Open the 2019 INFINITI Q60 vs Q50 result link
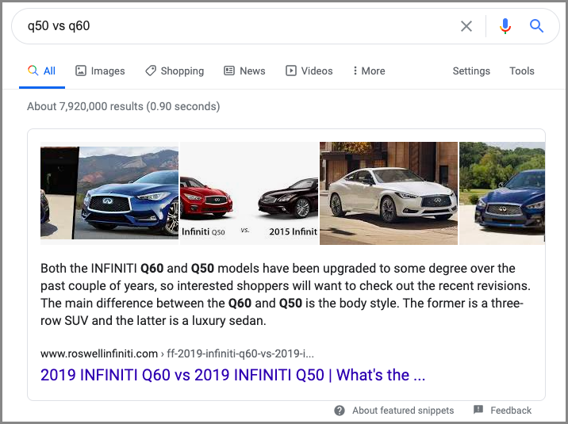This screenshot has width=568, height=424. tap(233, 375)
